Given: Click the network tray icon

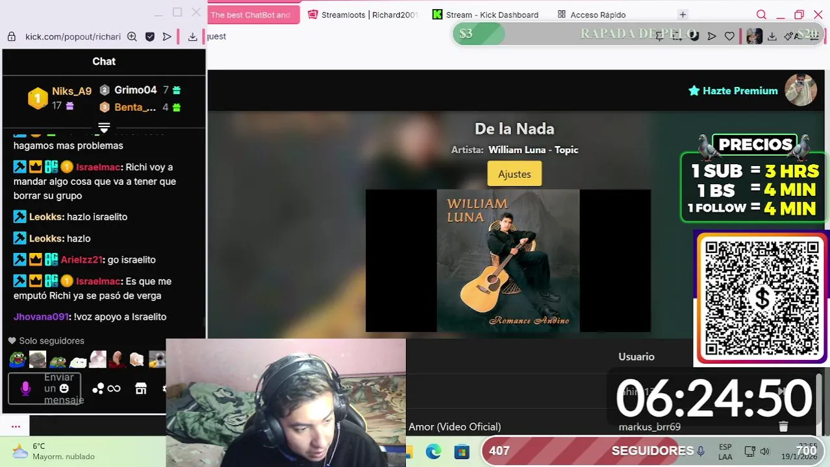Looking at the screenshot, I should click(749, 451).
